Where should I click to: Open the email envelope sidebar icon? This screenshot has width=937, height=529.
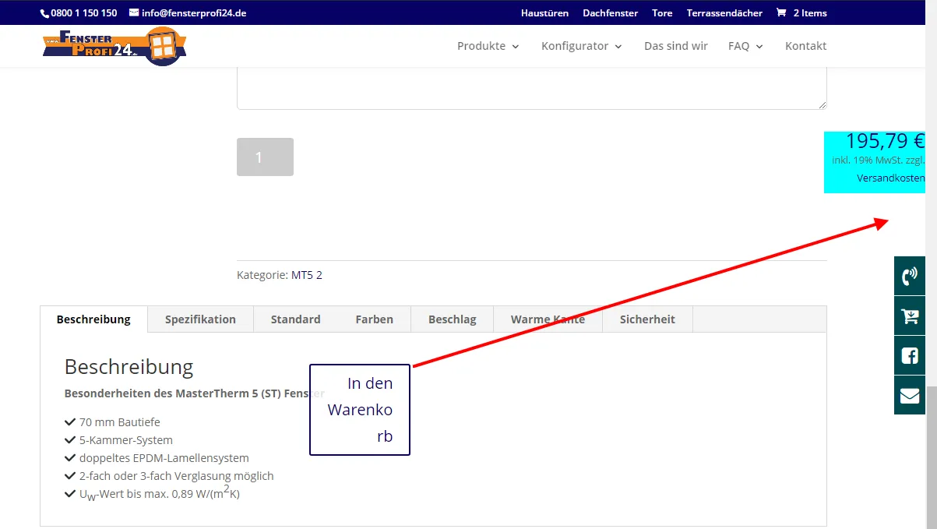point(910,395)
